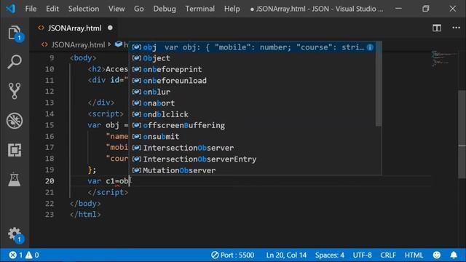Open the Go menu
The height and width of the screenshot is (262, 466).
(139, 9)
